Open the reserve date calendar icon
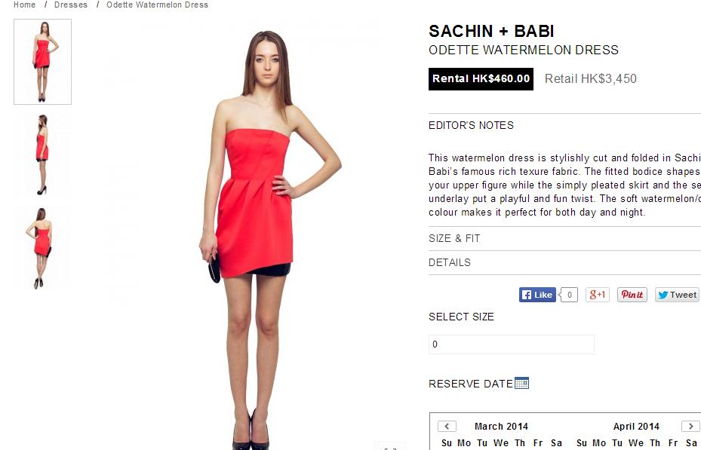Viewport: 701px width, 450px height. point(521,383)
